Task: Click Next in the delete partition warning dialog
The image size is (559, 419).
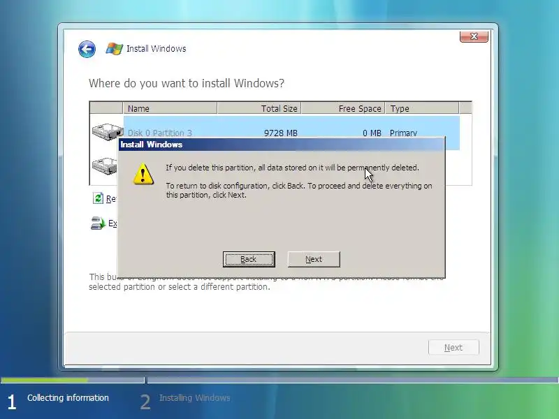Action: (x=314, y=259)
